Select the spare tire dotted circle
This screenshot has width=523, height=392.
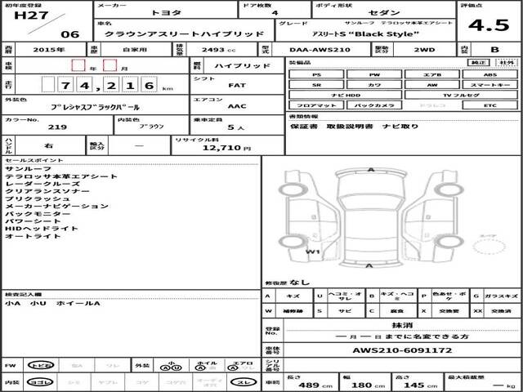(x=489, y=246)
